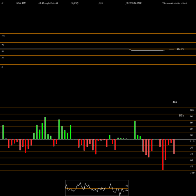Click the MR scale label -40
This screenshot has height=196, width=196.
tap(191, 154)
